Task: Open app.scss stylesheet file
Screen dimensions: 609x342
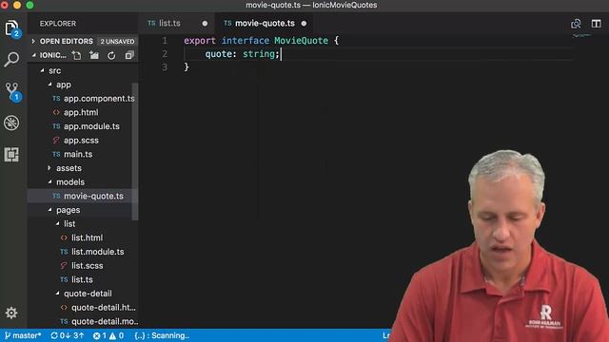Action: (x=81, y=141)
